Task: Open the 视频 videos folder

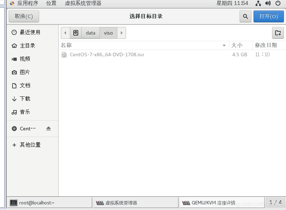Action: [32, 59]
